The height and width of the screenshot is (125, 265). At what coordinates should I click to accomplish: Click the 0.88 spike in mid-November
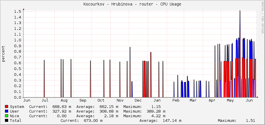[x=130, y=72]
